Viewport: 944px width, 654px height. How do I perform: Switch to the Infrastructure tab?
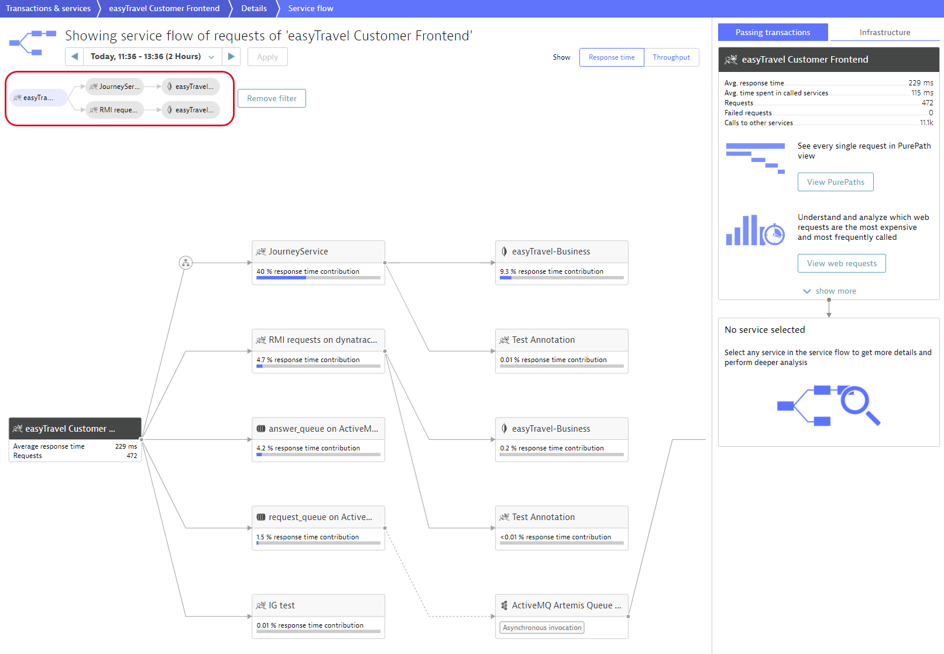pyautogui.click(x=884, y=32)
